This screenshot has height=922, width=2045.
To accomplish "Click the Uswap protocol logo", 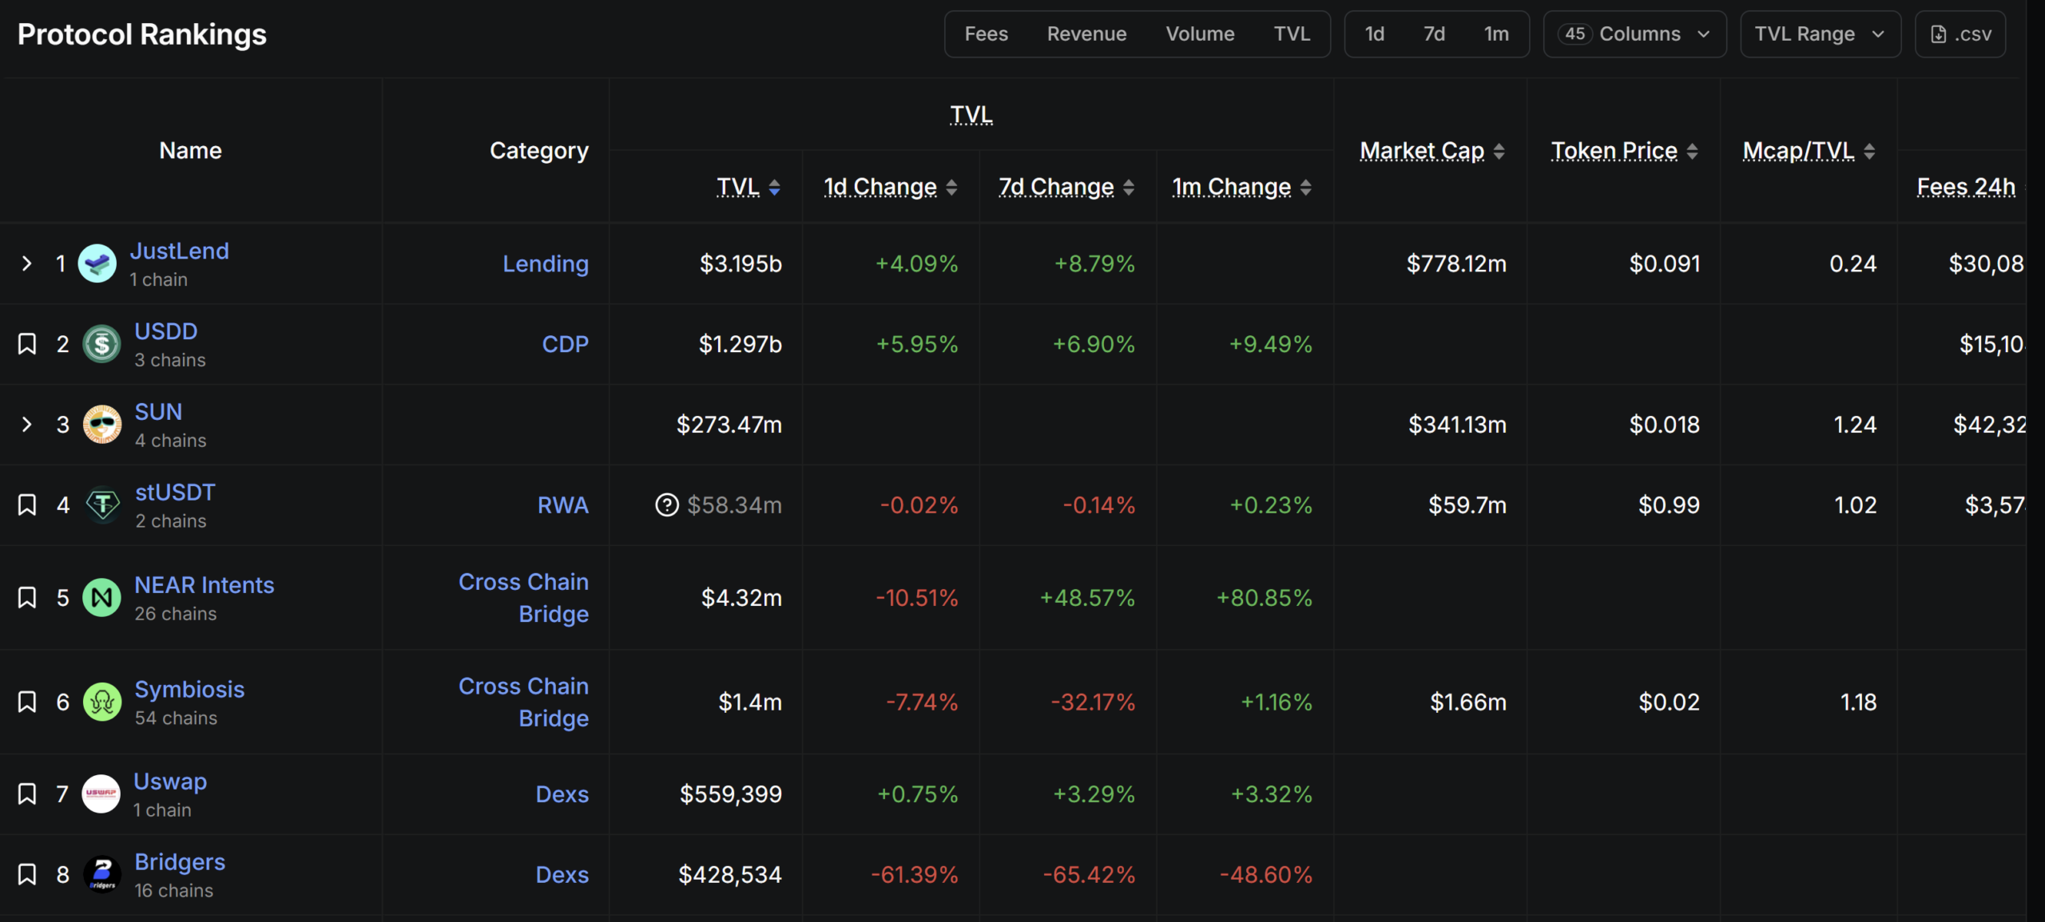I will click(101, 794).
